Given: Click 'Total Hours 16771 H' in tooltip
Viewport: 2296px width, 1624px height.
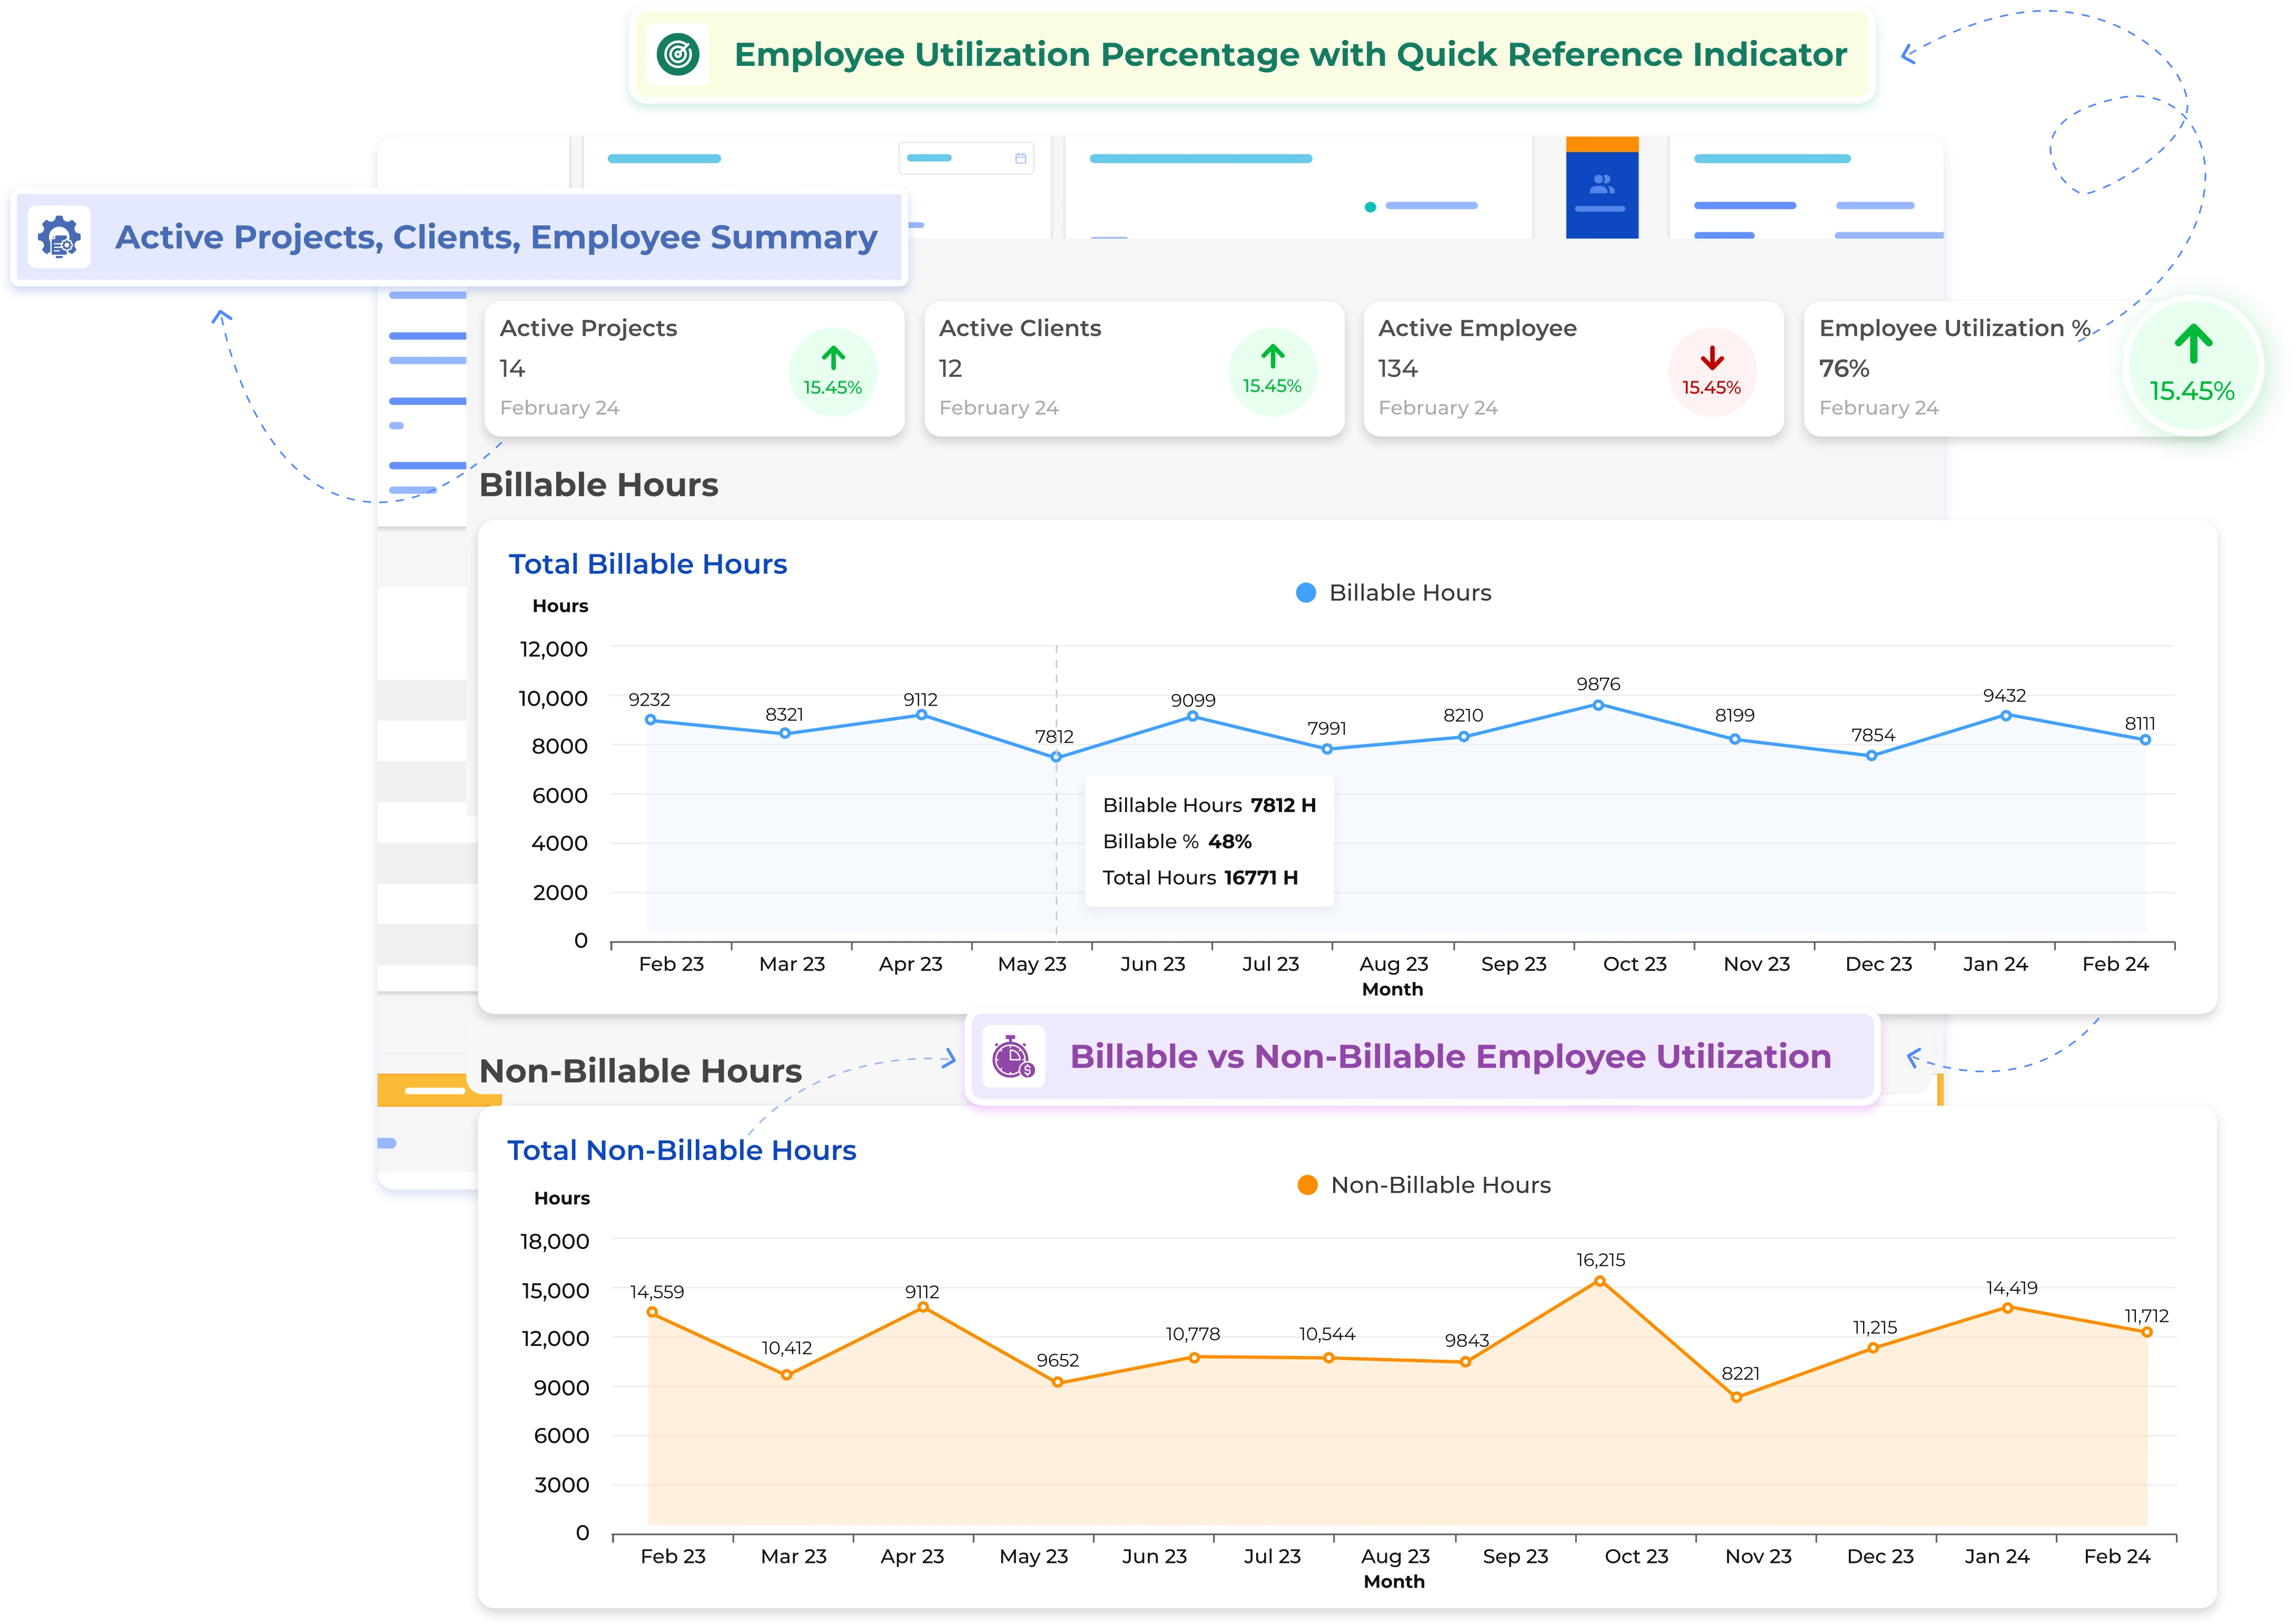Looking at the screenshot, I should (x=1200, y=878).
